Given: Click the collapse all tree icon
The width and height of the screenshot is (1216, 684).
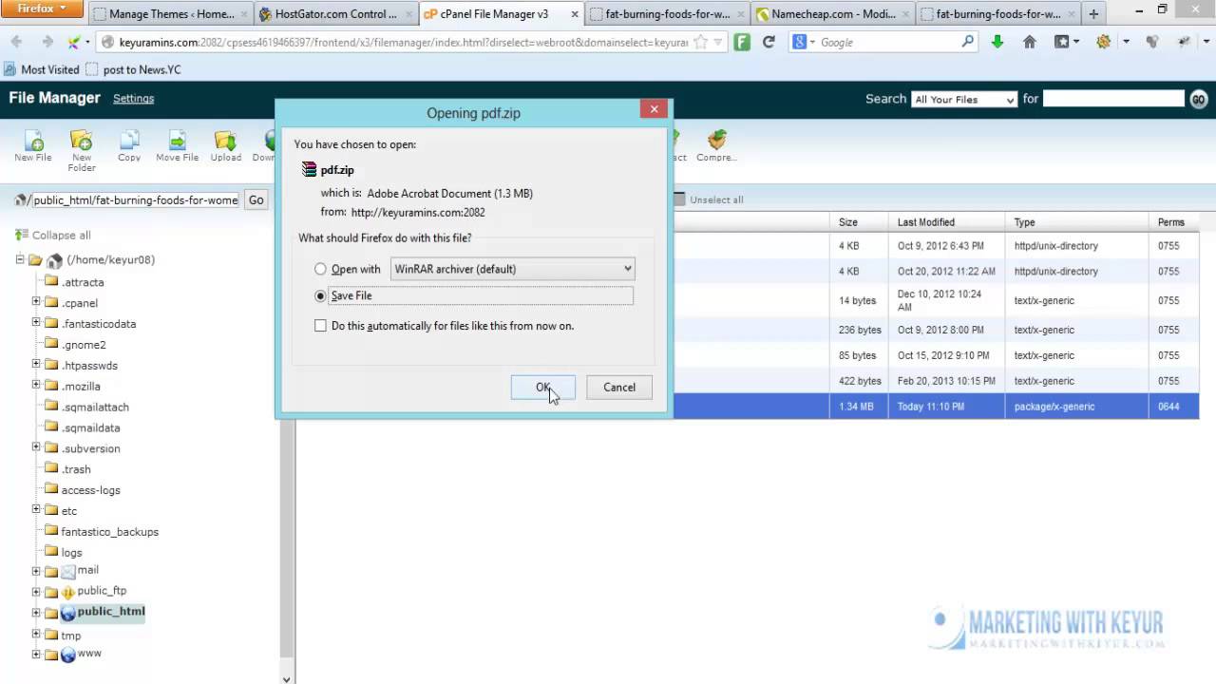Looking at the screenshot, I should pyautogui.click(x=22, y=235).
